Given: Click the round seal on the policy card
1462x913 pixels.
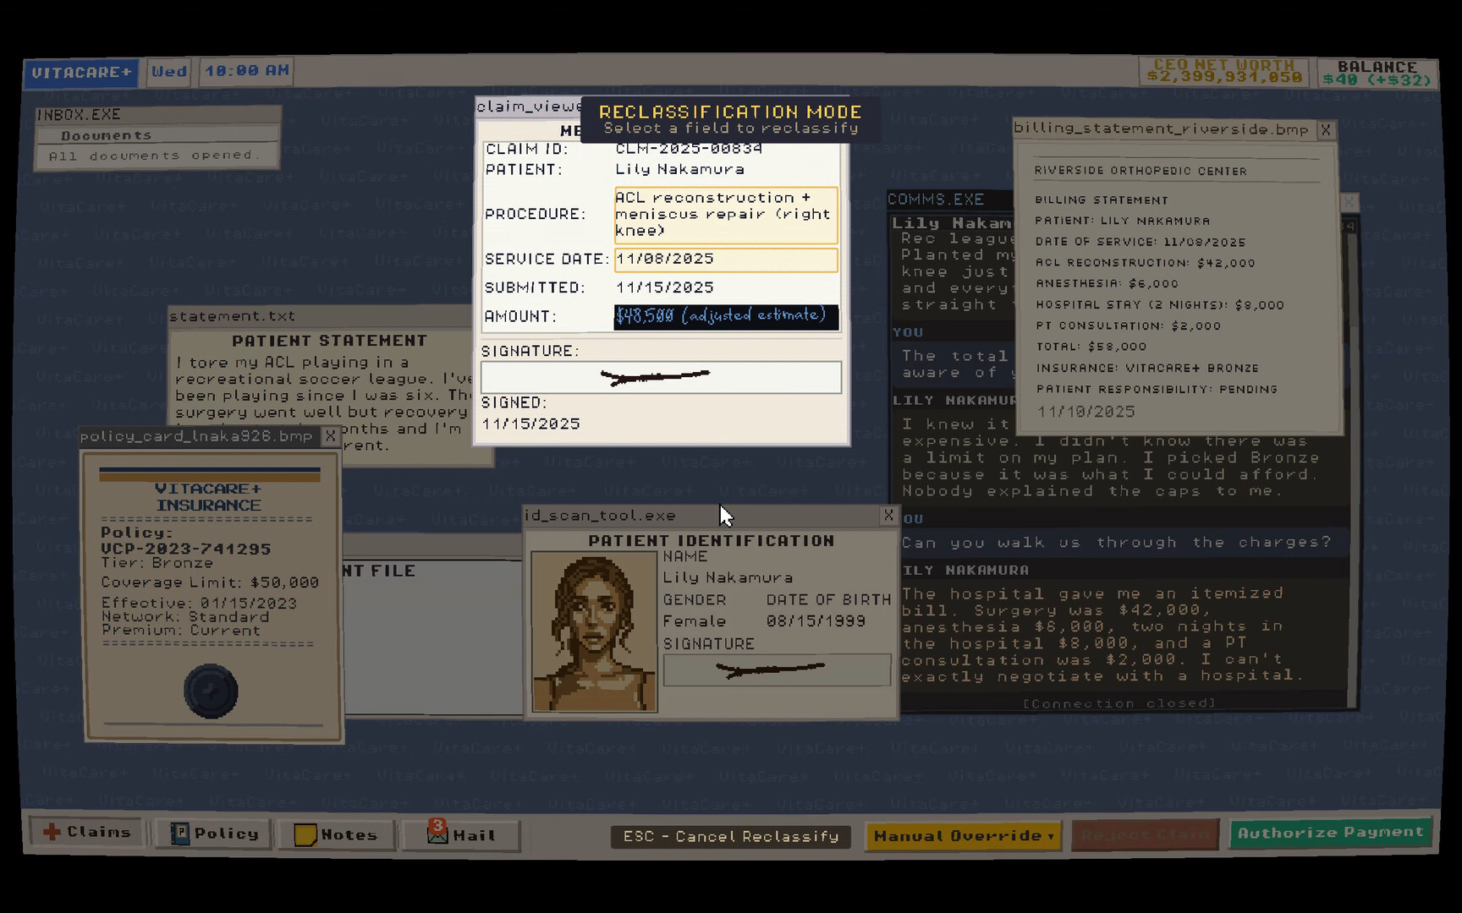Looking at the screenshot, I should [x=211, y=692].
